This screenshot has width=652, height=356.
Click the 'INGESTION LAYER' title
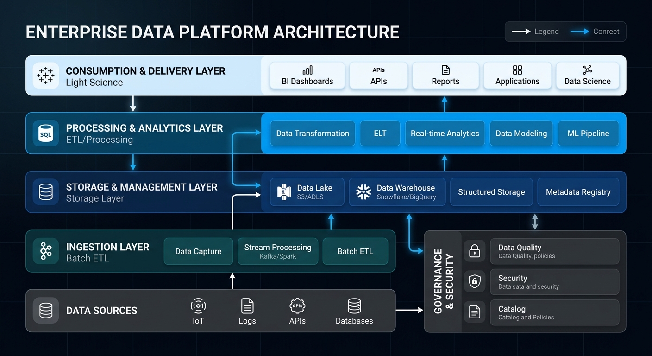(107, 247)
